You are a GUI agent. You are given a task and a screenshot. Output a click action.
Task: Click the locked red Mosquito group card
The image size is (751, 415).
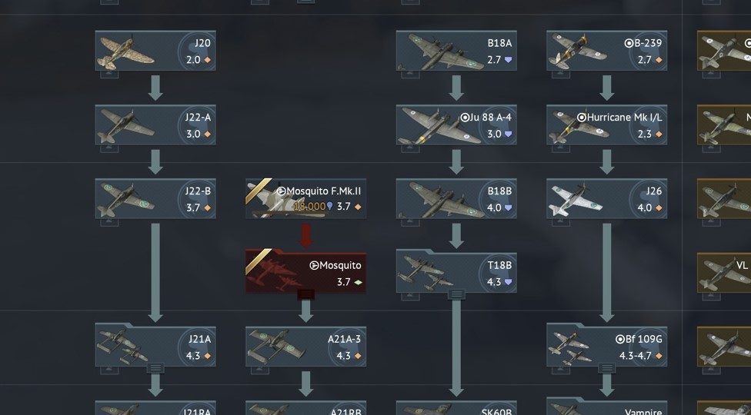point(305,273)
